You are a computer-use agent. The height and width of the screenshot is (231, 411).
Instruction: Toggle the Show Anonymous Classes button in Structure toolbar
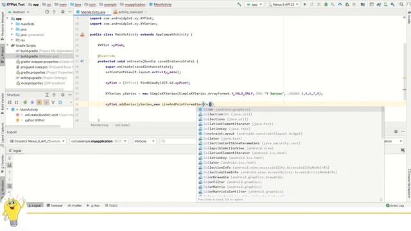[46, 102]
